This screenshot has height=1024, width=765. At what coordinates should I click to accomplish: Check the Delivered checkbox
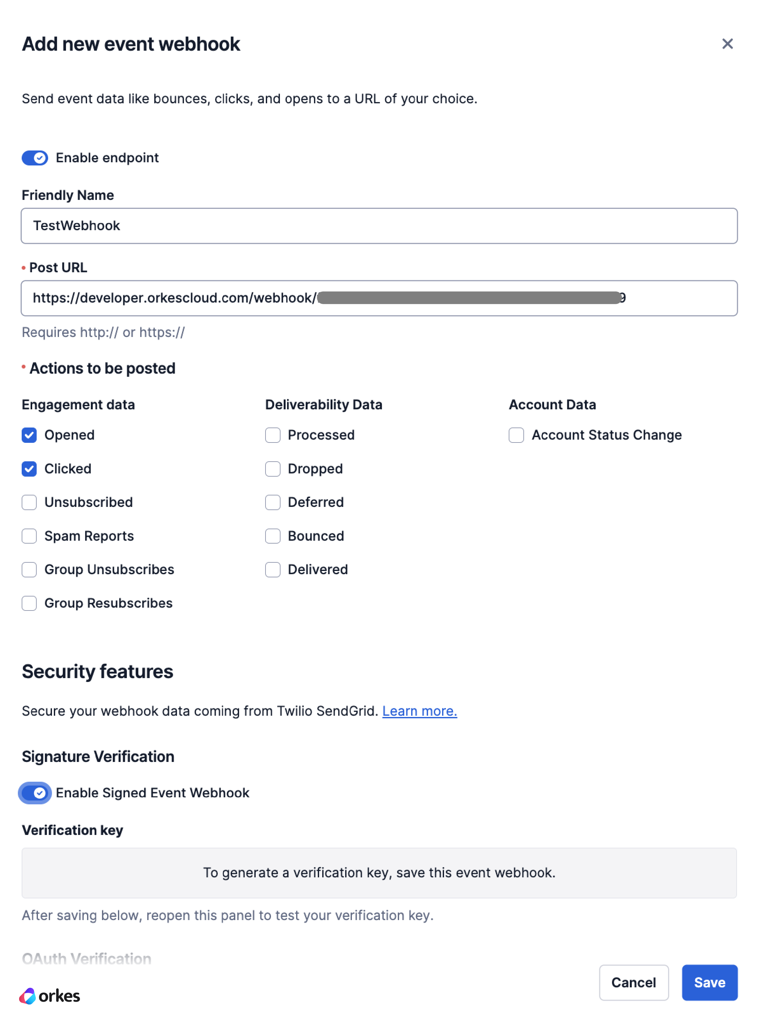click(273, 569)
